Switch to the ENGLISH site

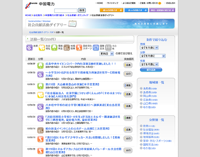click(170, 3)
